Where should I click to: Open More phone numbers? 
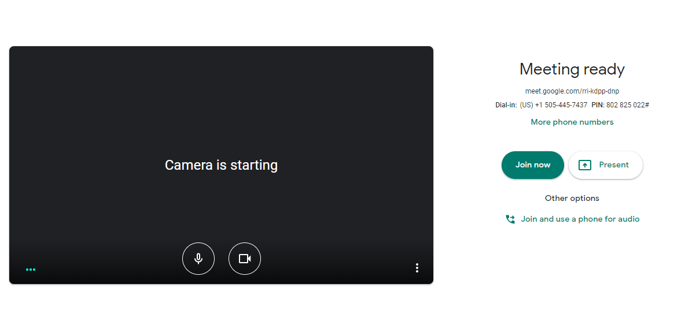coord(572,122)
